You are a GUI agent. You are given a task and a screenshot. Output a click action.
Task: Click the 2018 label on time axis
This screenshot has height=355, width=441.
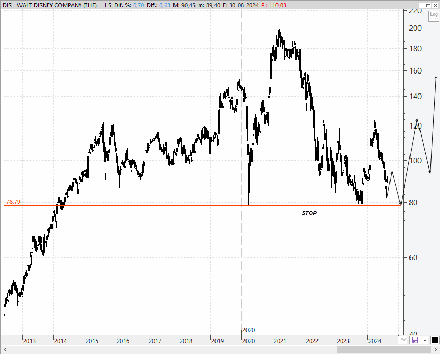coord(186,341)
